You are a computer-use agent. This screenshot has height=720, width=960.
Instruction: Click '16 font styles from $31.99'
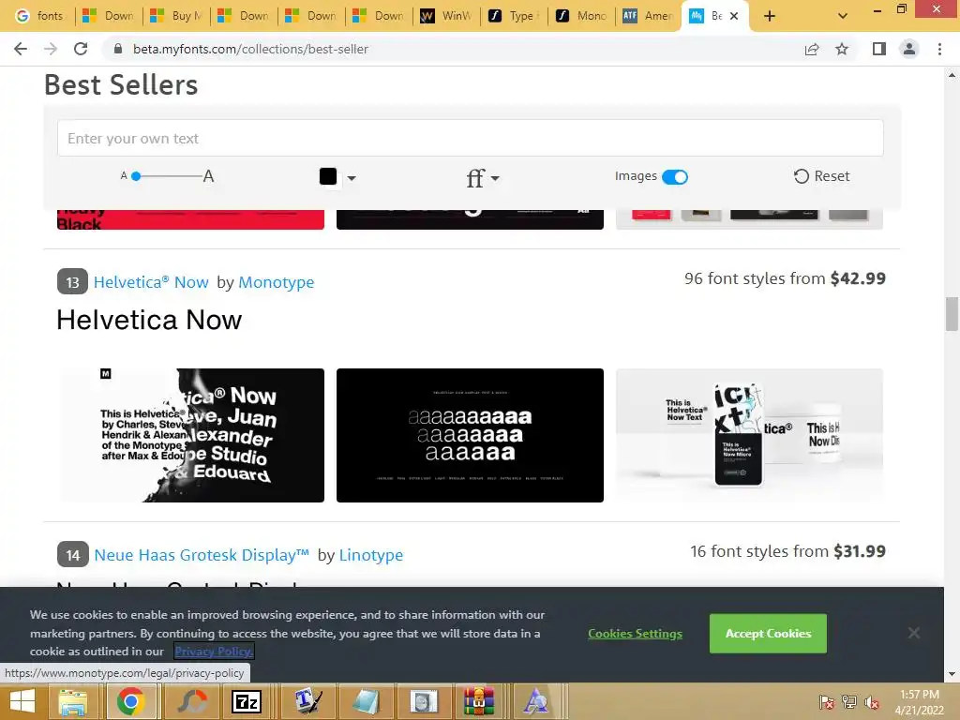coord(787,551)
